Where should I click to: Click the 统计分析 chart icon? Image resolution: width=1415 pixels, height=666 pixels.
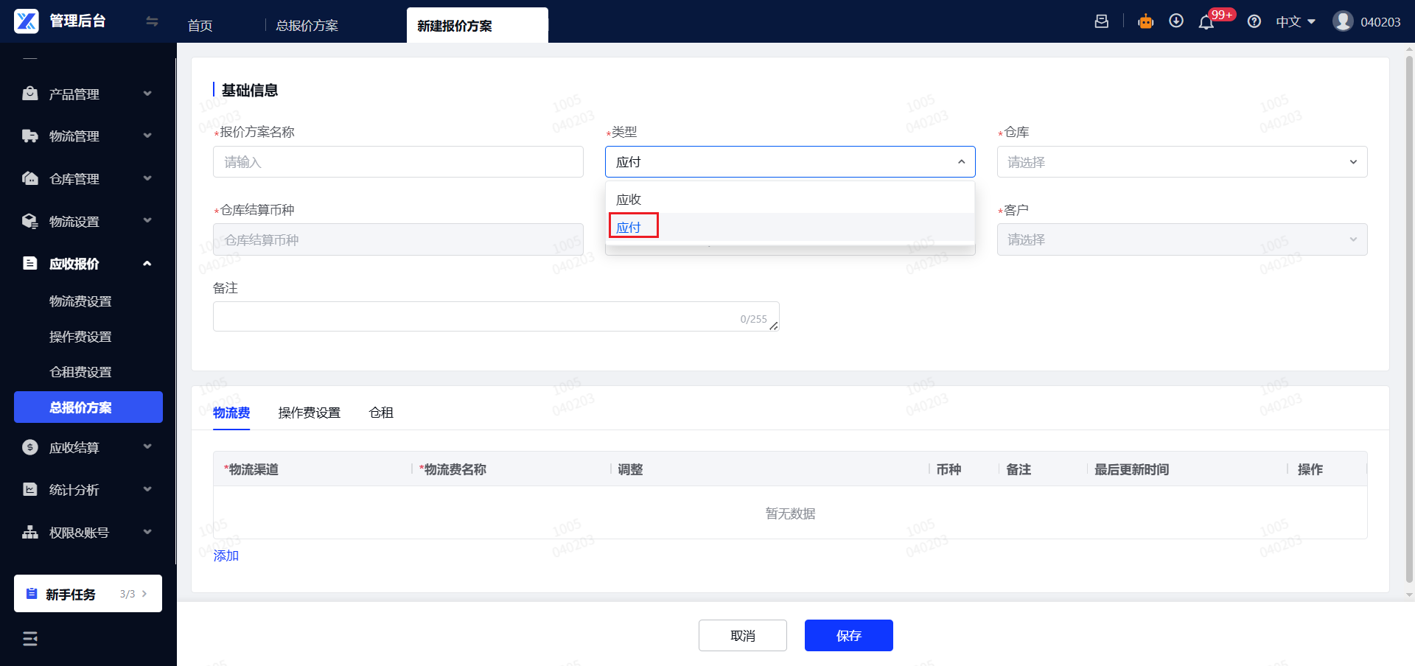click(x=30, y=489)
